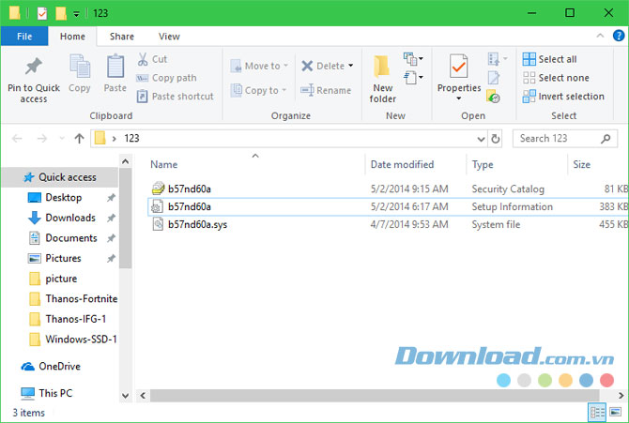Click the title bar Properties quick access icon
The width and height of the screenshot is (629, 423).
42,13
